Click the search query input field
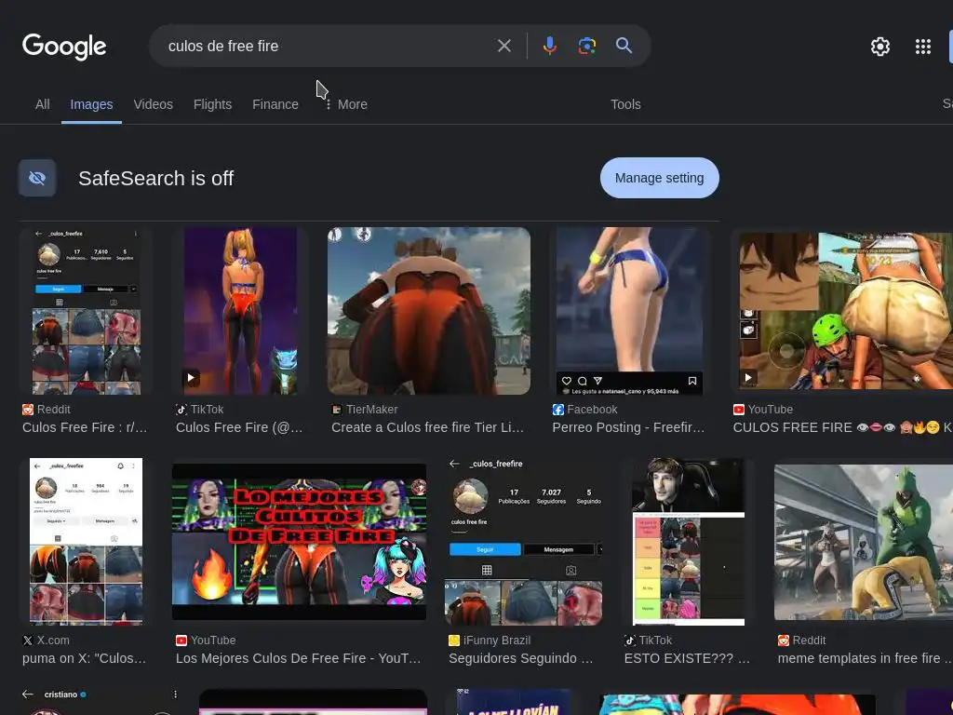This screenshot has width=953, height=715. [325, 46]
